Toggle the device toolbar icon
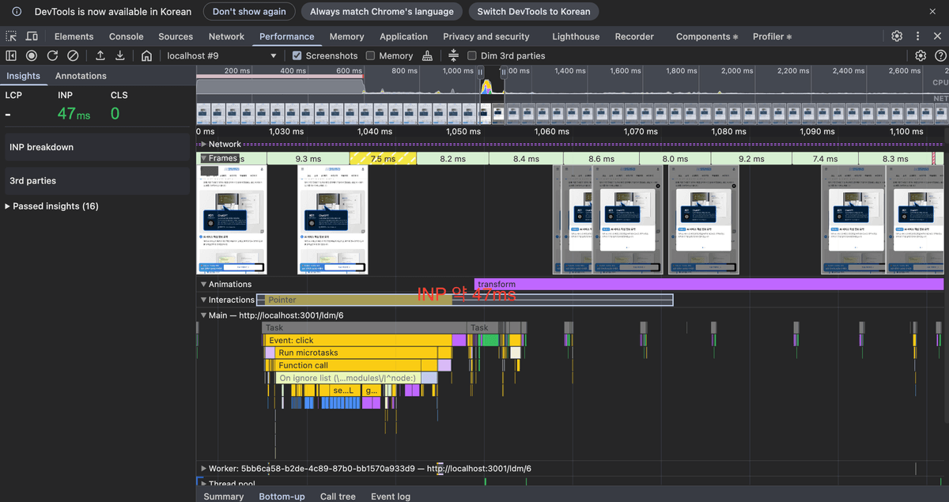949x502 pixels. (x=32, y=36)
